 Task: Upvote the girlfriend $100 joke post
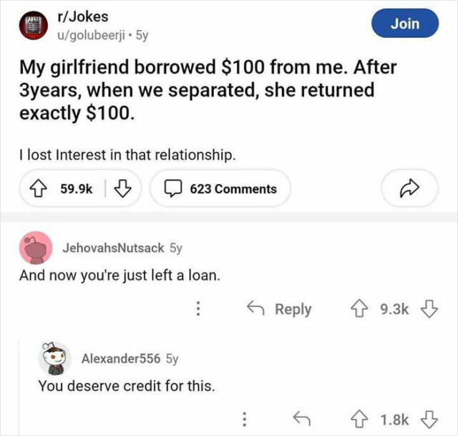click(x=34, y=189)
